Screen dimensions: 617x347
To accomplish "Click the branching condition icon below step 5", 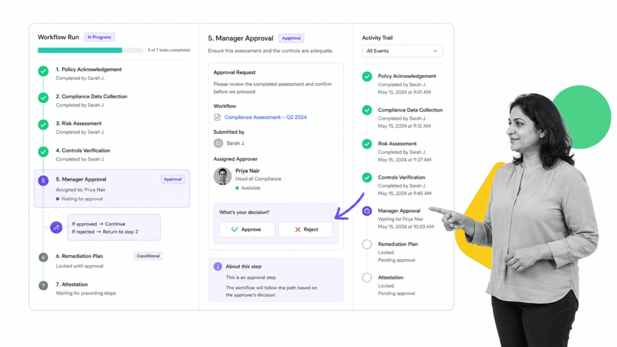I will (56, 227).
